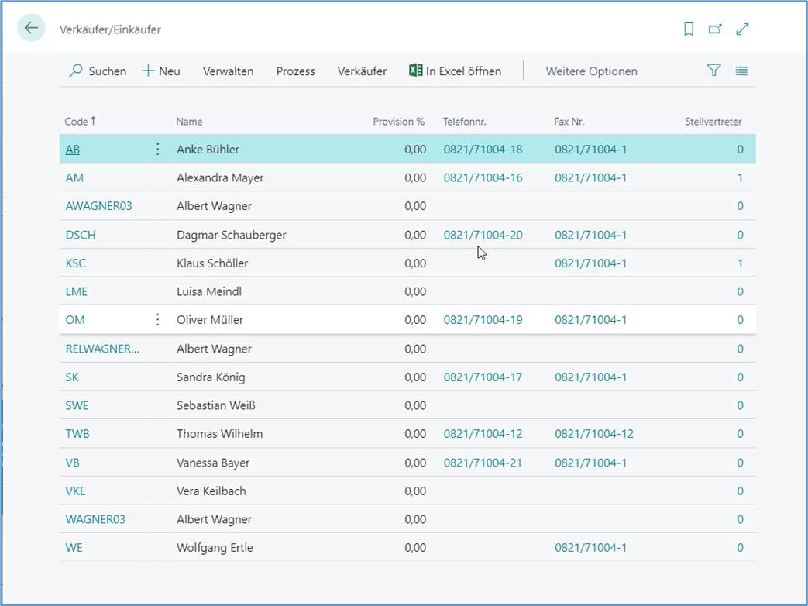Open the AWAGNER03 code link
808x606 pixels.
tap(99, 206)
